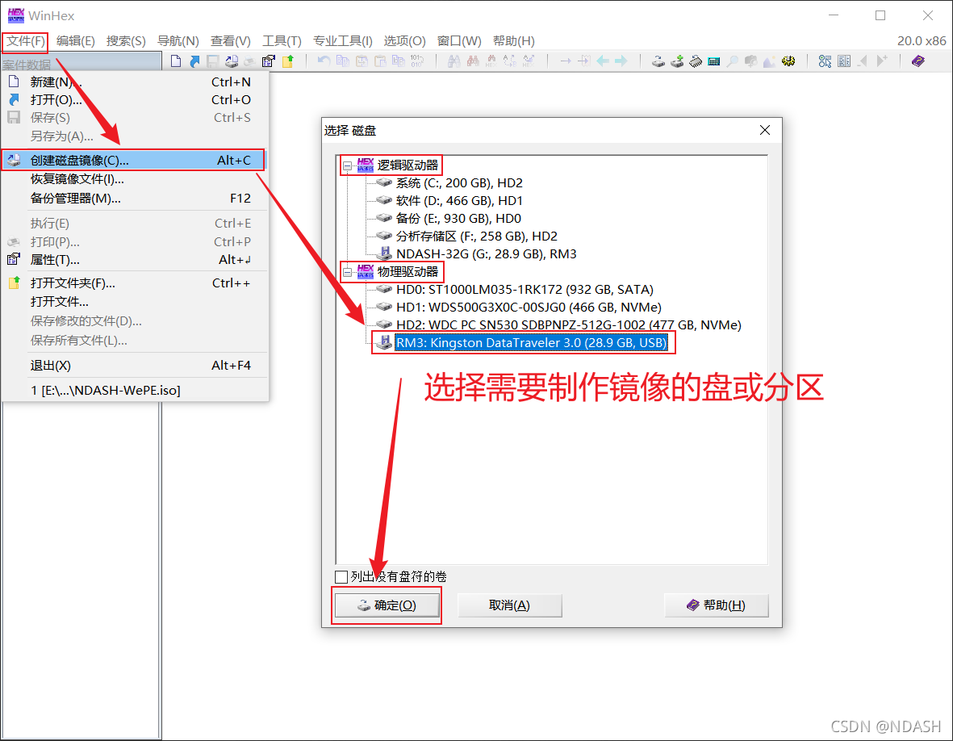Click the 取消(A) button
This screenshot has width=953, height=741.
tap(509, 605)
